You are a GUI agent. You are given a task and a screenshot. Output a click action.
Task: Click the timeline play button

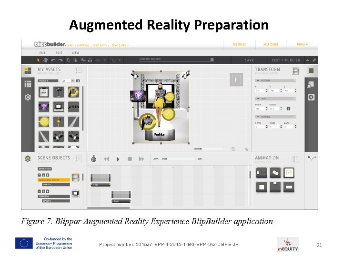click(118, 159)
